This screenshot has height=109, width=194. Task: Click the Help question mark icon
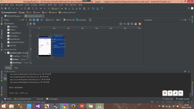point(102,9)
